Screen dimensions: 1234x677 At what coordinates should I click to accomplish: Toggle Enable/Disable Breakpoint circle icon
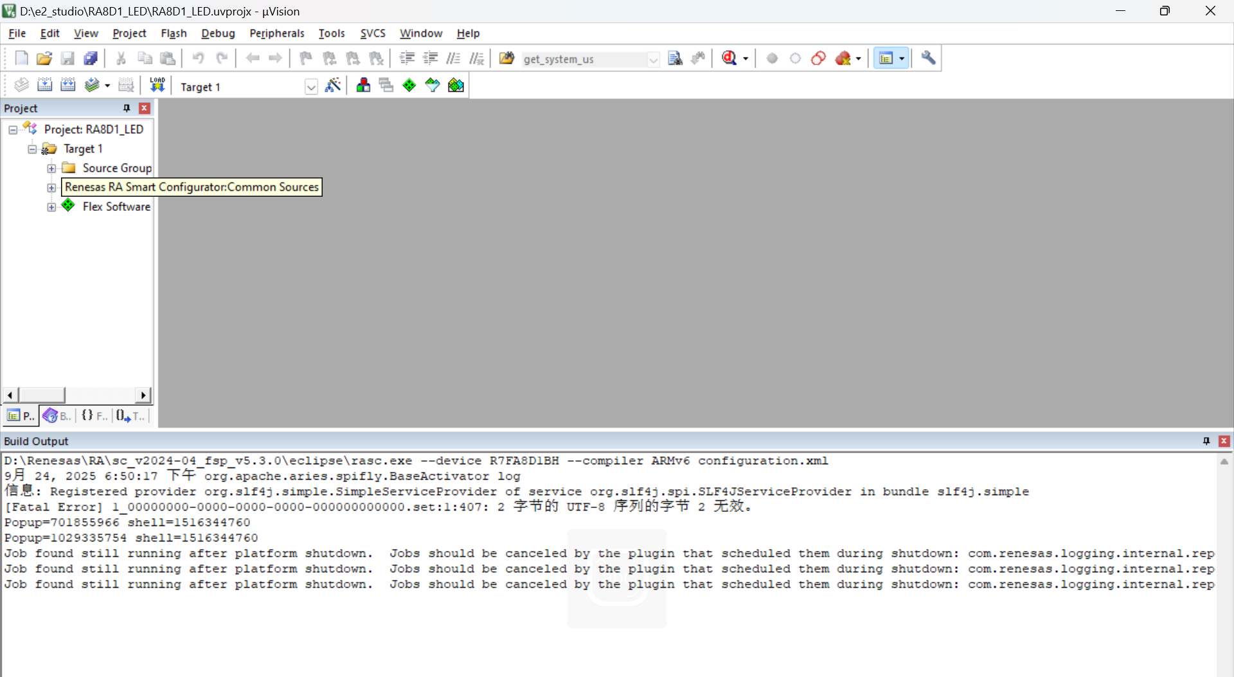[796, 59]
